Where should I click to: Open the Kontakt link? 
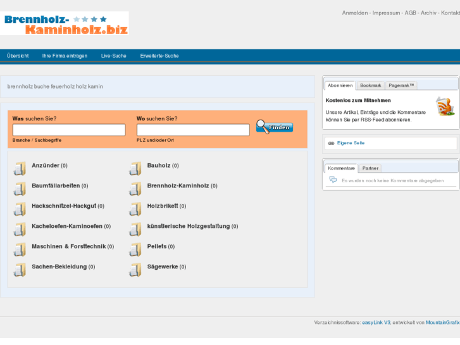[451, 13]
